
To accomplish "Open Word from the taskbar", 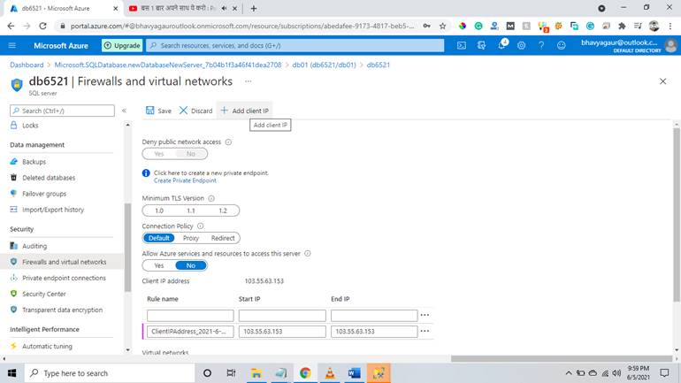I will tap(354, 373).
